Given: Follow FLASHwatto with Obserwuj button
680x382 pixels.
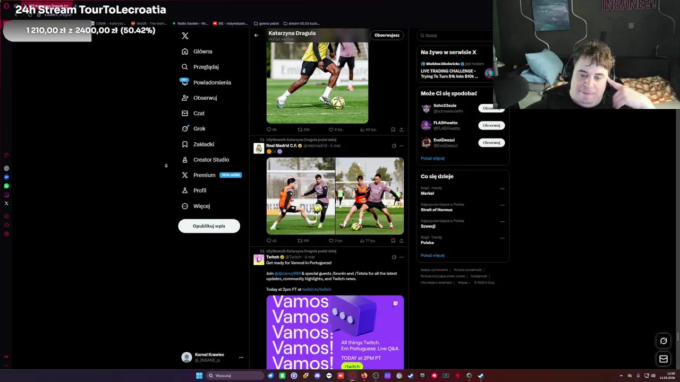Looking at the screenshot, I should point(491,125).
